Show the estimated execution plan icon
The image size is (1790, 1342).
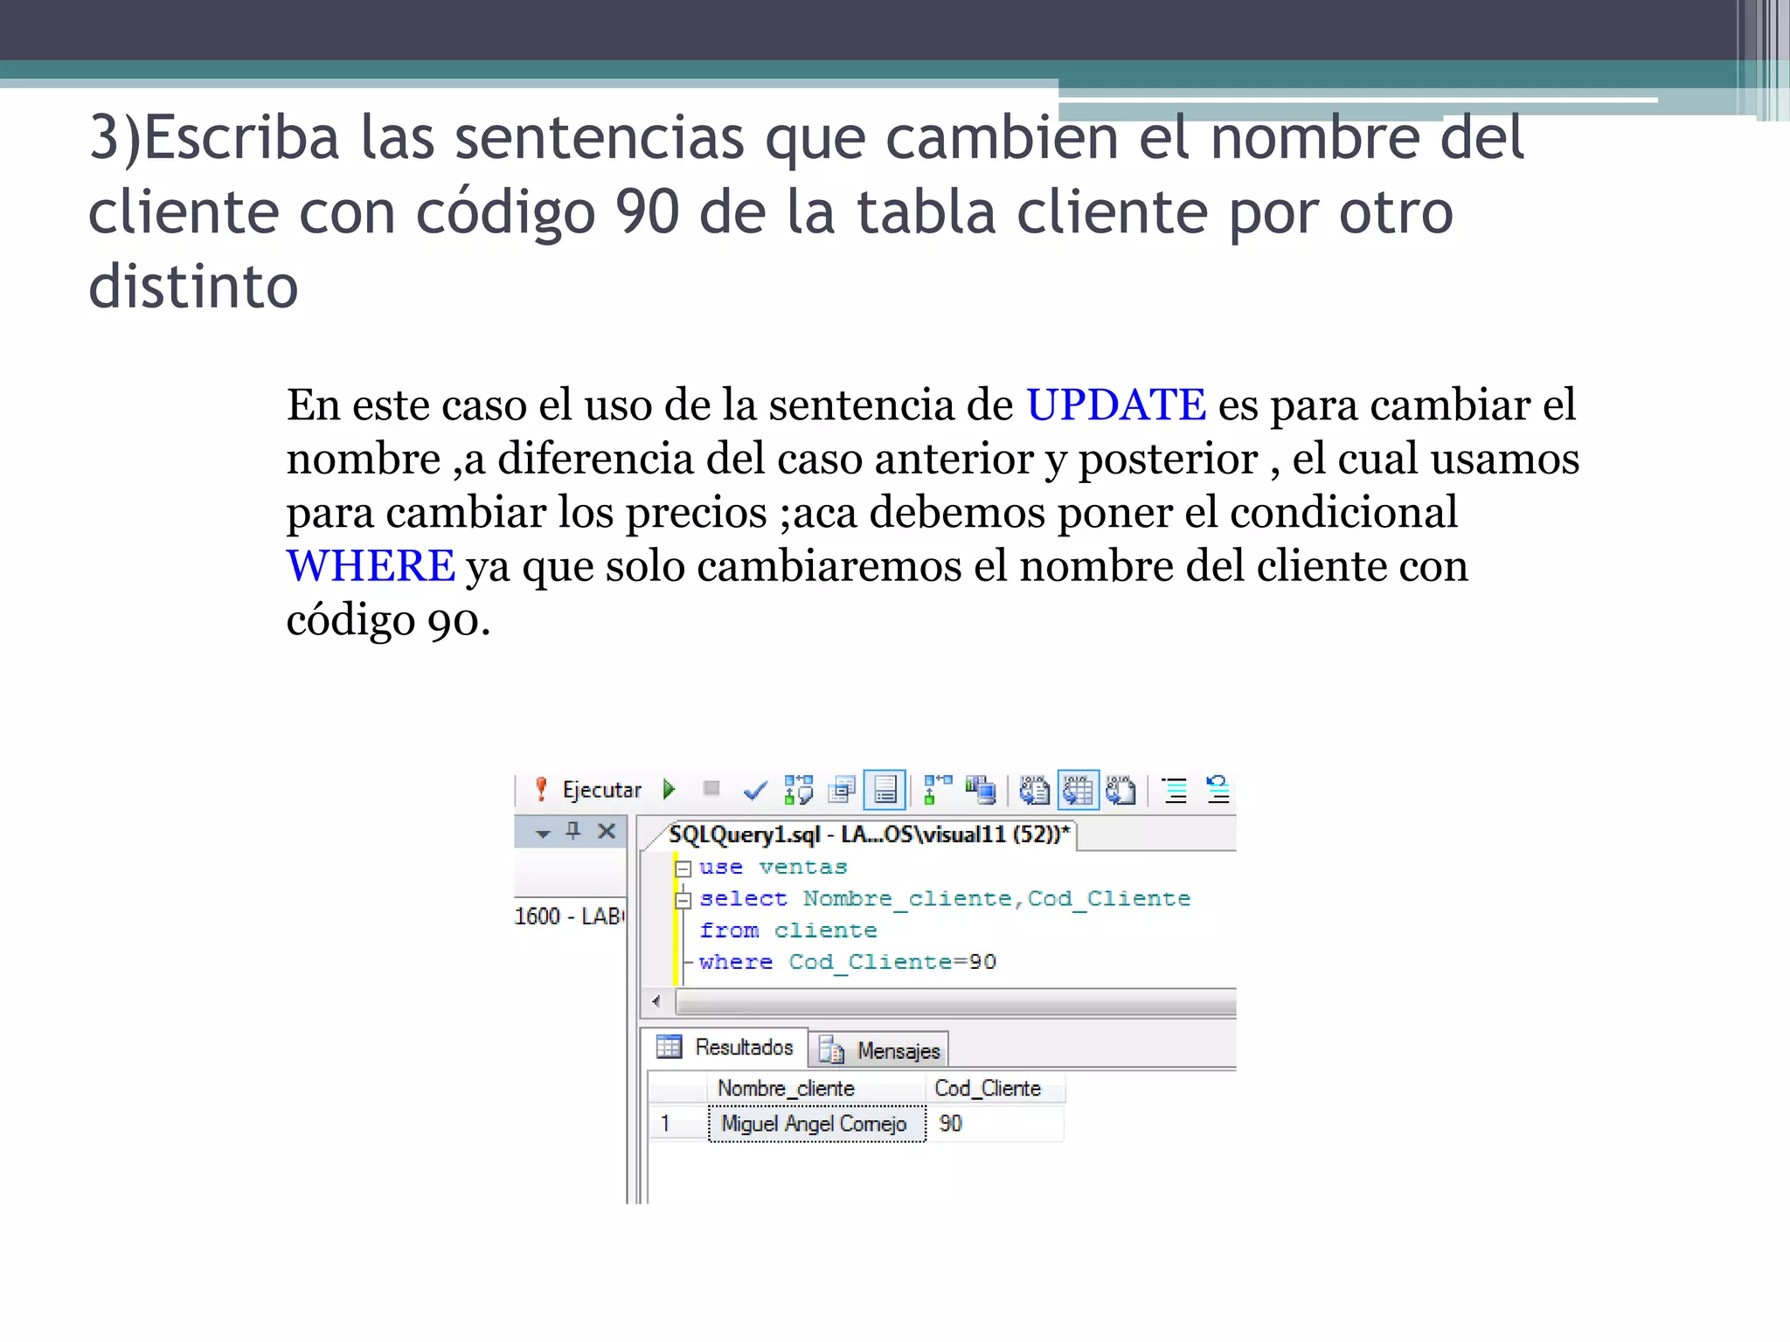(799, 790)
